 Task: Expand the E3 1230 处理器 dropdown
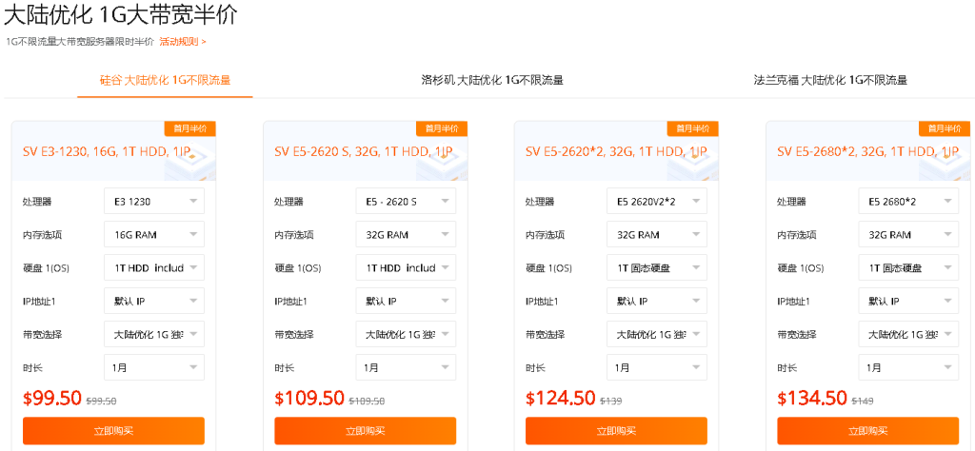154,202
